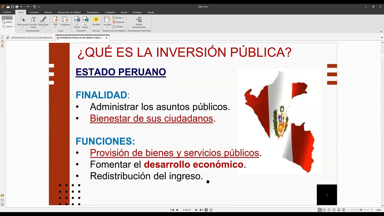Viewport: 384px width, 216px height.
Task: Click the print icon in quick access
Action: (17, 7)
